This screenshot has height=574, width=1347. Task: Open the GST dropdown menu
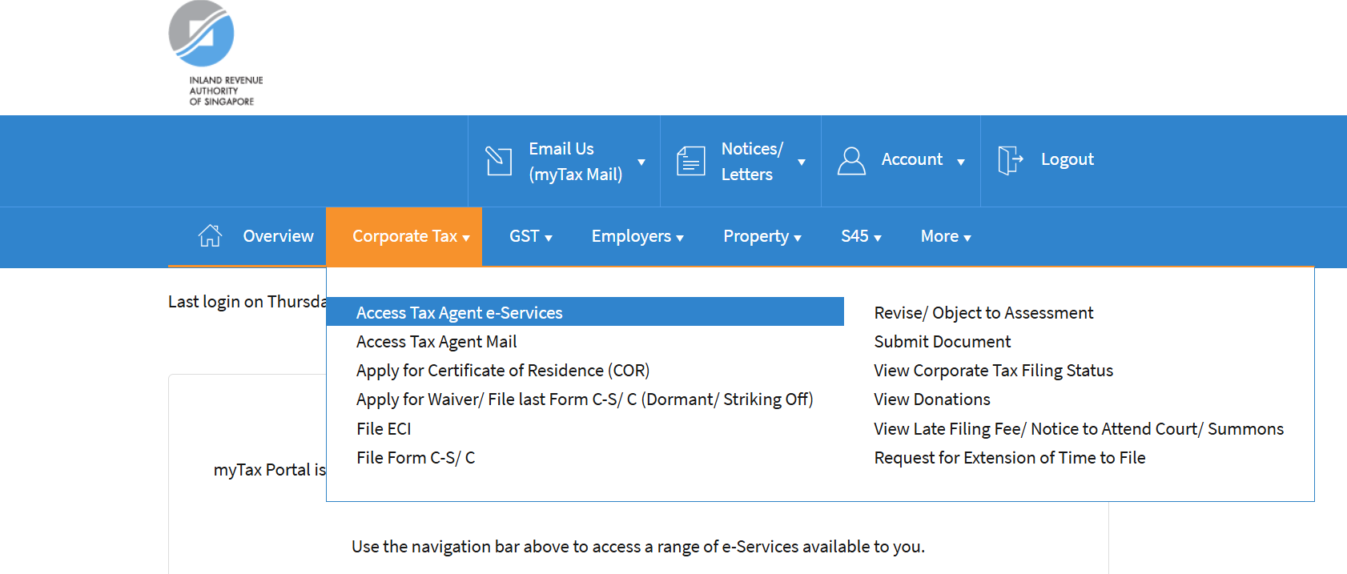[531, 236]
